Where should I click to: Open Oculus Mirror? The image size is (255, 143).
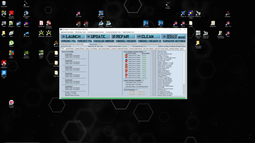point(104,41)
